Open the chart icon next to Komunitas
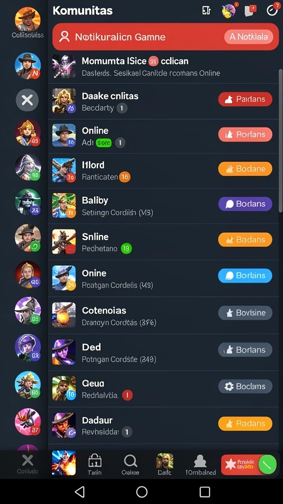 206,11
